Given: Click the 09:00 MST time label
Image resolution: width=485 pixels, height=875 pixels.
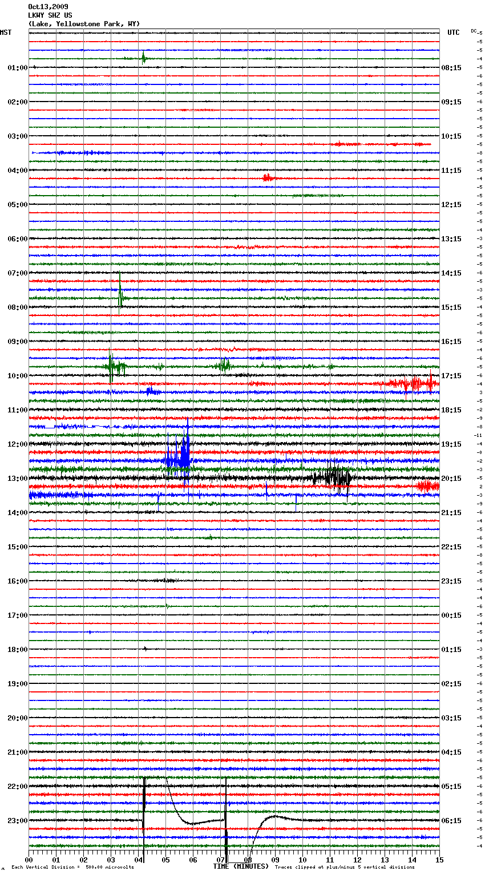Looking at the screenshot, I should point(17,342).
